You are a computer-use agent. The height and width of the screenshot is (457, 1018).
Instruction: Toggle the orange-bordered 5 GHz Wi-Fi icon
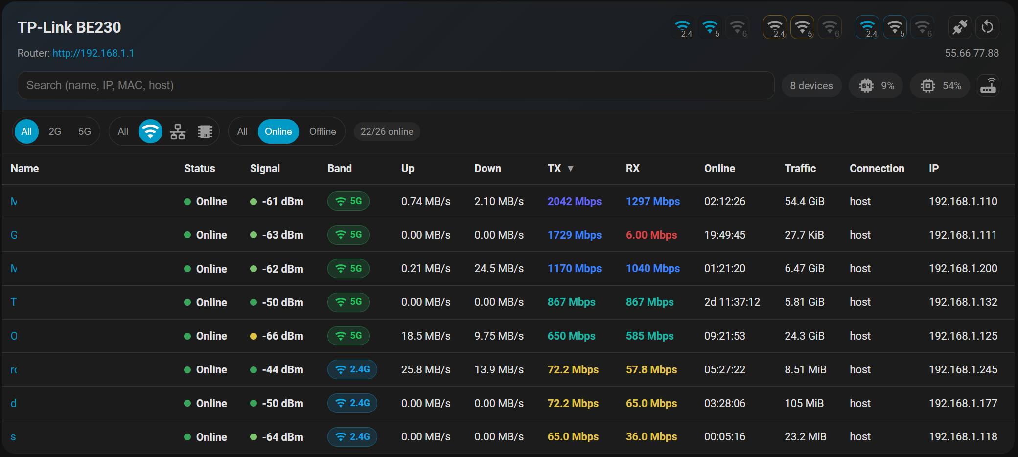pos(803,27)
